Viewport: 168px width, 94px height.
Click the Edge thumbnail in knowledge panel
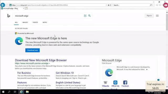[x=109, y=73]
